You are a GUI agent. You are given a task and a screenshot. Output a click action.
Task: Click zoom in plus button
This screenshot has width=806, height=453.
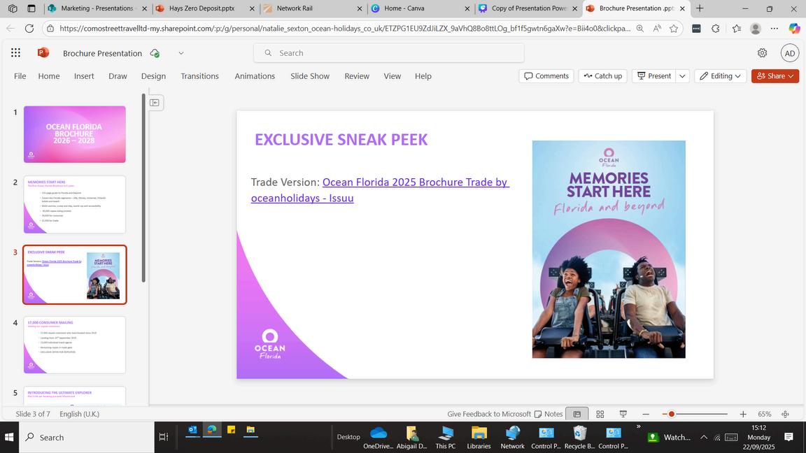743,414
